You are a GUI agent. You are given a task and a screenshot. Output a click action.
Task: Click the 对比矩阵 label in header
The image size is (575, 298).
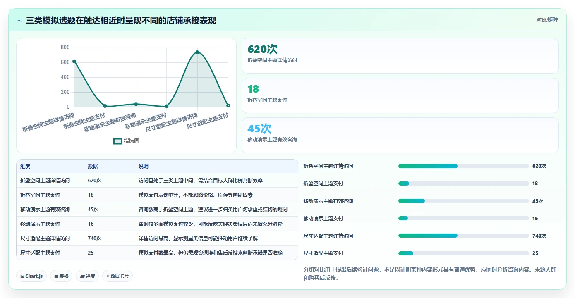547,20
